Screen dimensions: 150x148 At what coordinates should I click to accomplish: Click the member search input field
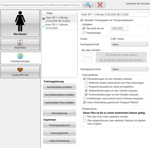click(41, 5)
